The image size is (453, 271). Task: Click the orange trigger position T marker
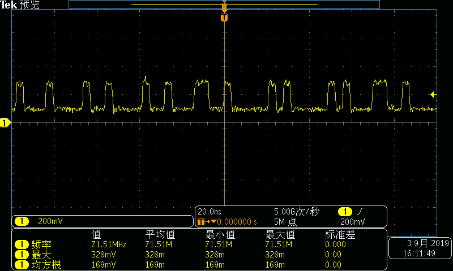tap(224, 18)
